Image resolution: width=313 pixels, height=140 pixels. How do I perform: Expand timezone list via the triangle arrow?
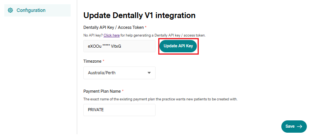tap(149, 73)
